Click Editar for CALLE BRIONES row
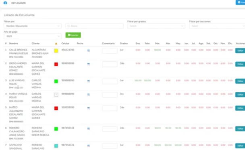245x150 pixels. [x=240, y=51]
